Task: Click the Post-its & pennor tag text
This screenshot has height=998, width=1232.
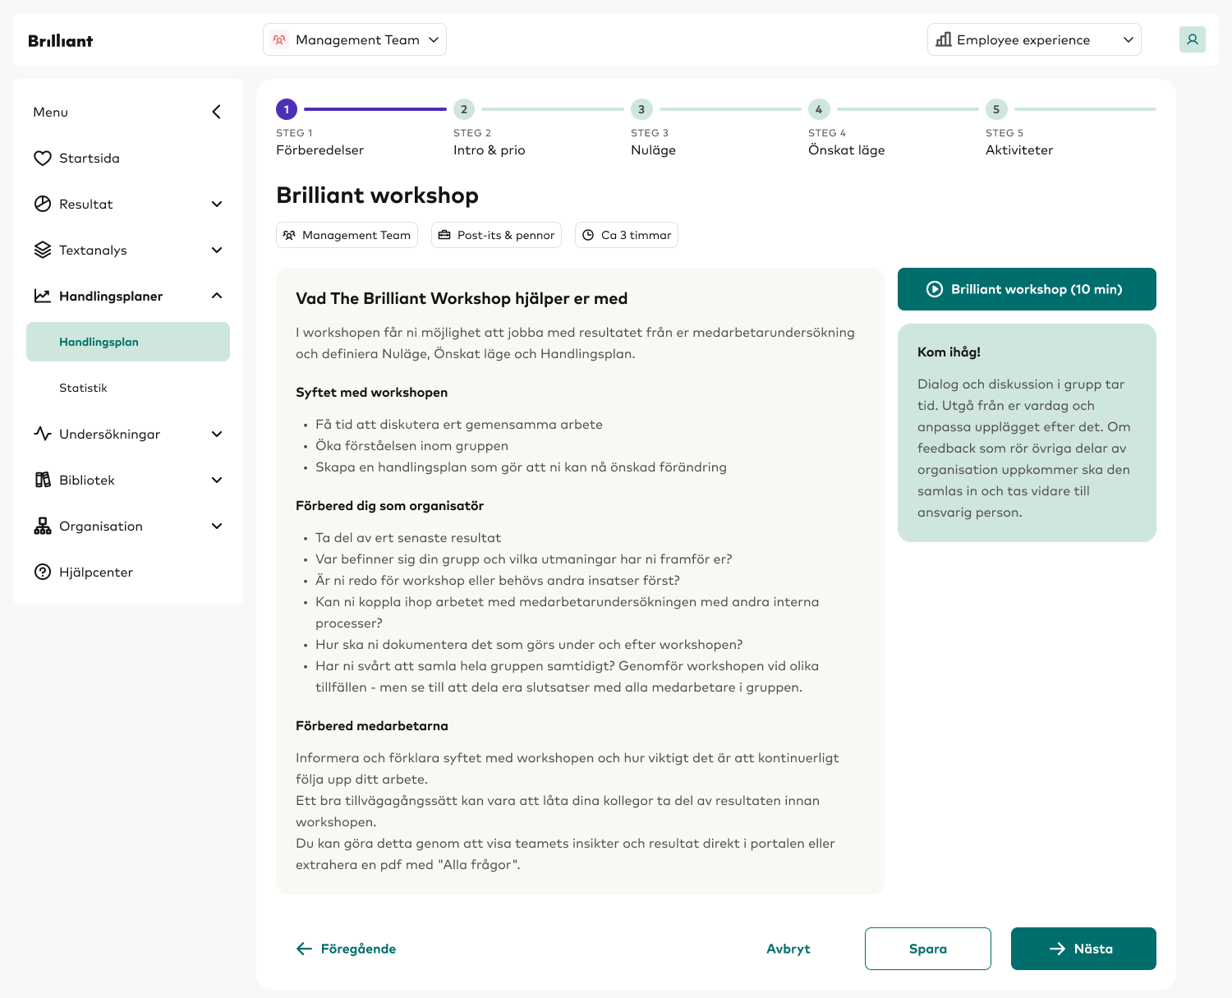Action: pos(506,235)
